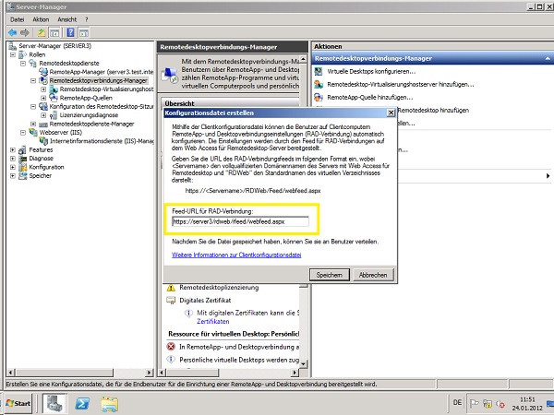Viewport: 554px width, 415px height.
Task: Click the blue Help toolbar icon
Action: click(x=70, y=33)
